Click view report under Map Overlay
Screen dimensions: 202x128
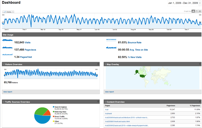pos(109,92)
